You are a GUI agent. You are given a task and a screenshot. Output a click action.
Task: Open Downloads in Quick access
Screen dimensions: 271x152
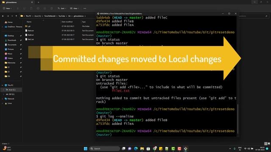point(10,40)
